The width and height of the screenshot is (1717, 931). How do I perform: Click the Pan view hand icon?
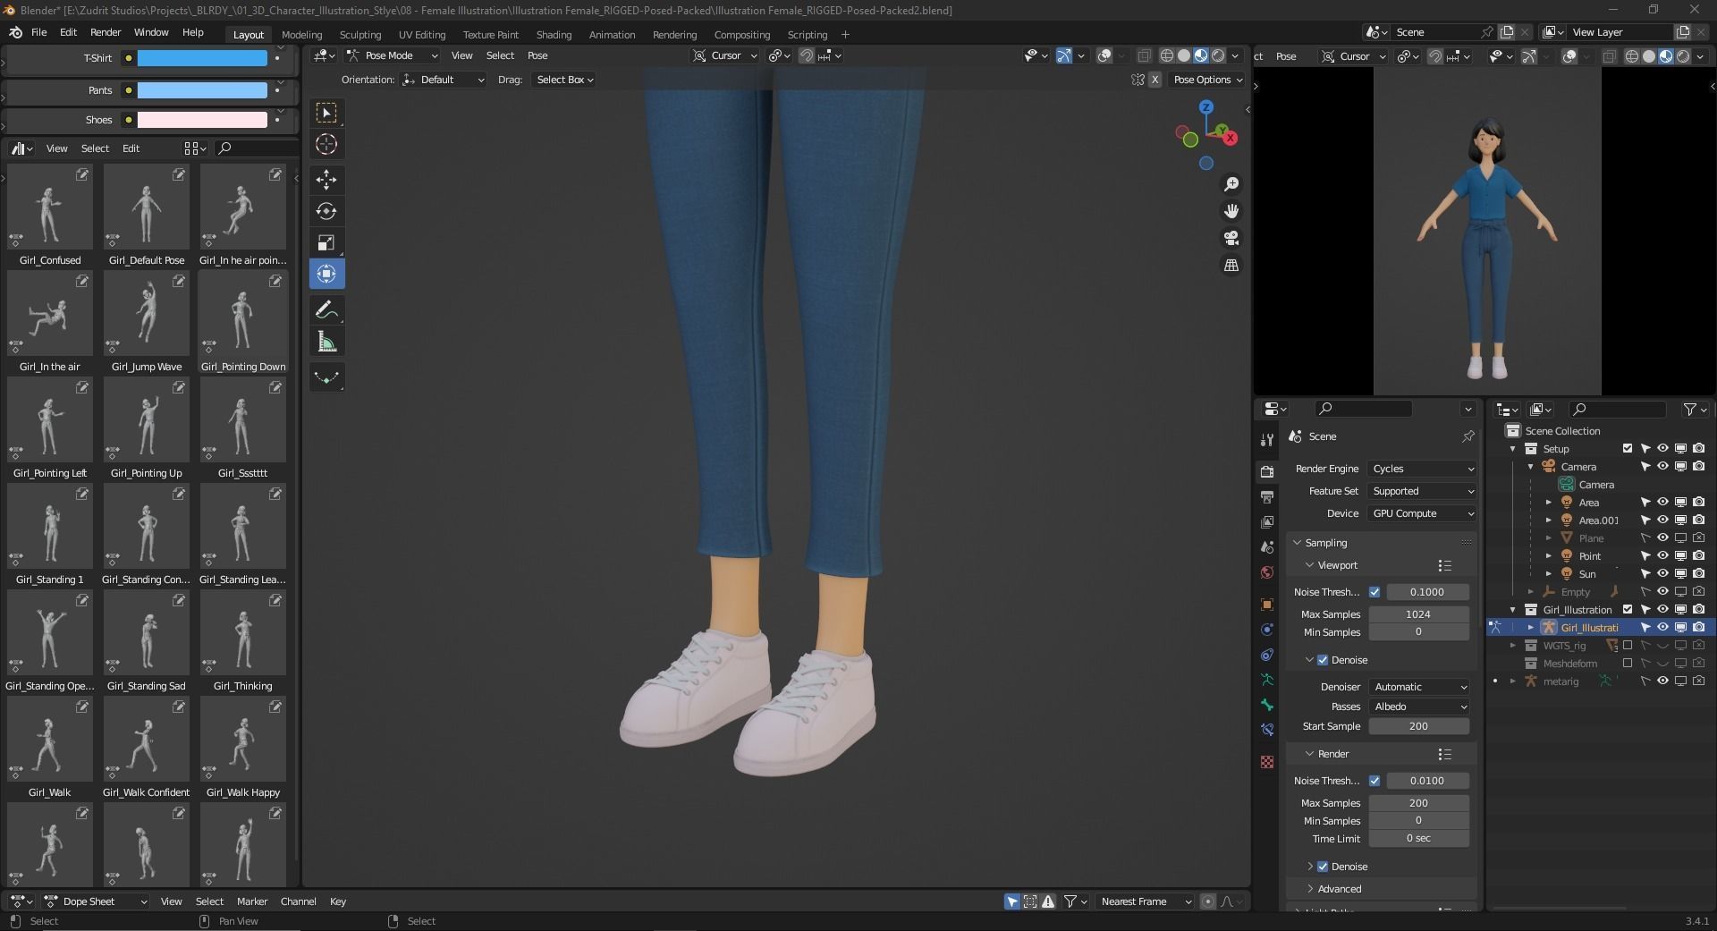tap(1231, 211)
